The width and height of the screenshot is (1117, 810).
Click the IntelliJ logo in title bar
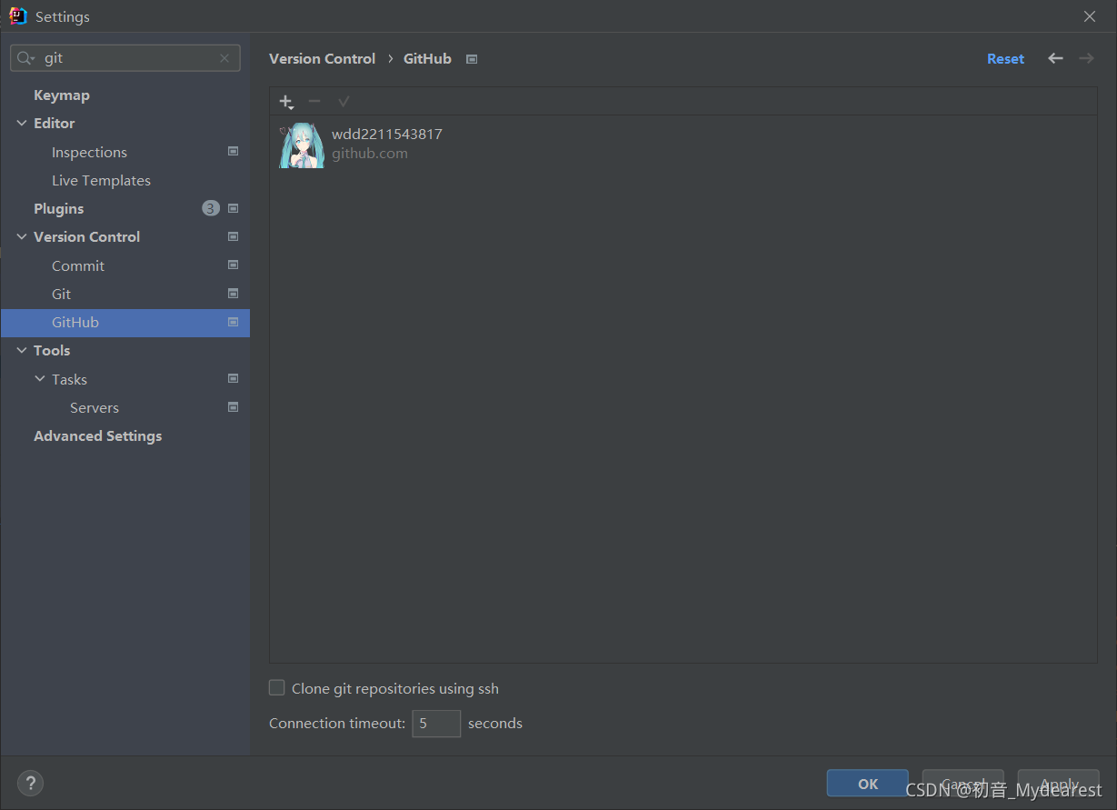[18, 16]
